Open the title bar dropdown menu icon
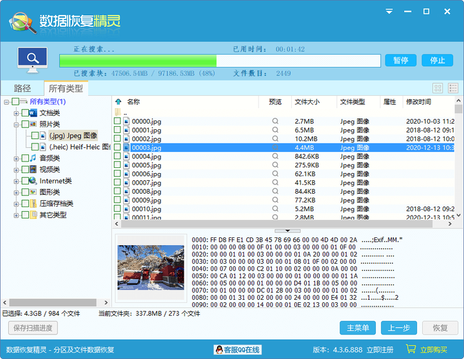Viewport: 464px width, 359px height. (x=389, y=11)
